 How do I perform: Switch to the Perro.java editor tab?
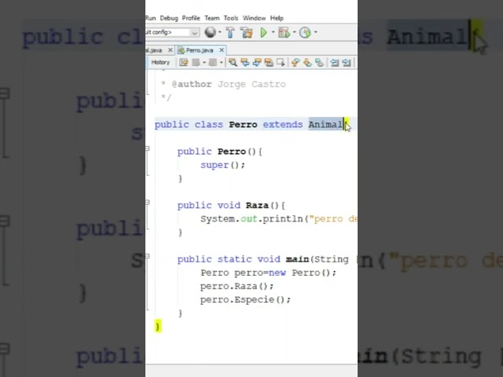point(200,50)
